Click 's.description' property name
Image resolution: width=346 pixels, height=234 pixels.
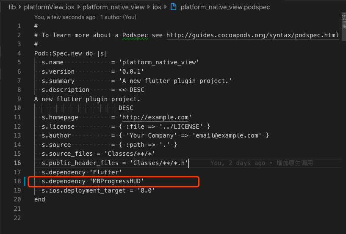pos(66,90)
